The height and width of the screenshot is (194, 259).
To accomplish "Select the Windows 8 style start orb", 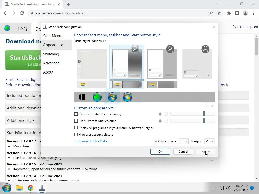I will coord(127,97).
